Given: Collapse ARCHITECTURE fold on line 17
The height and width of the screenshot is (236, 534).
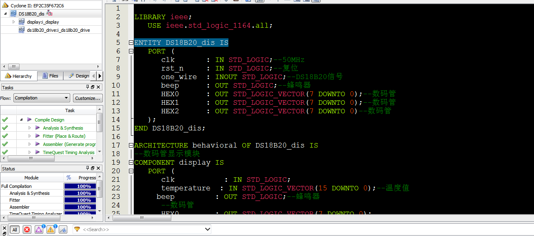Looking at the screenshot, I should (x=131, y=146).
